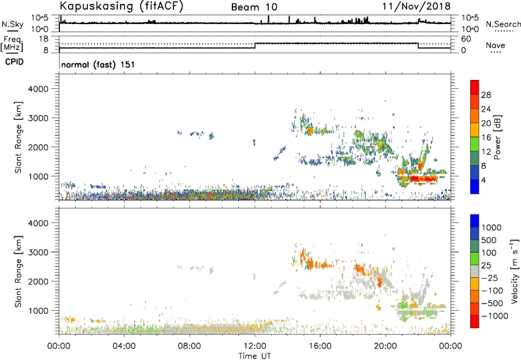Pick the Velocity bar segment between 100 and 500

tap(475, 246)
